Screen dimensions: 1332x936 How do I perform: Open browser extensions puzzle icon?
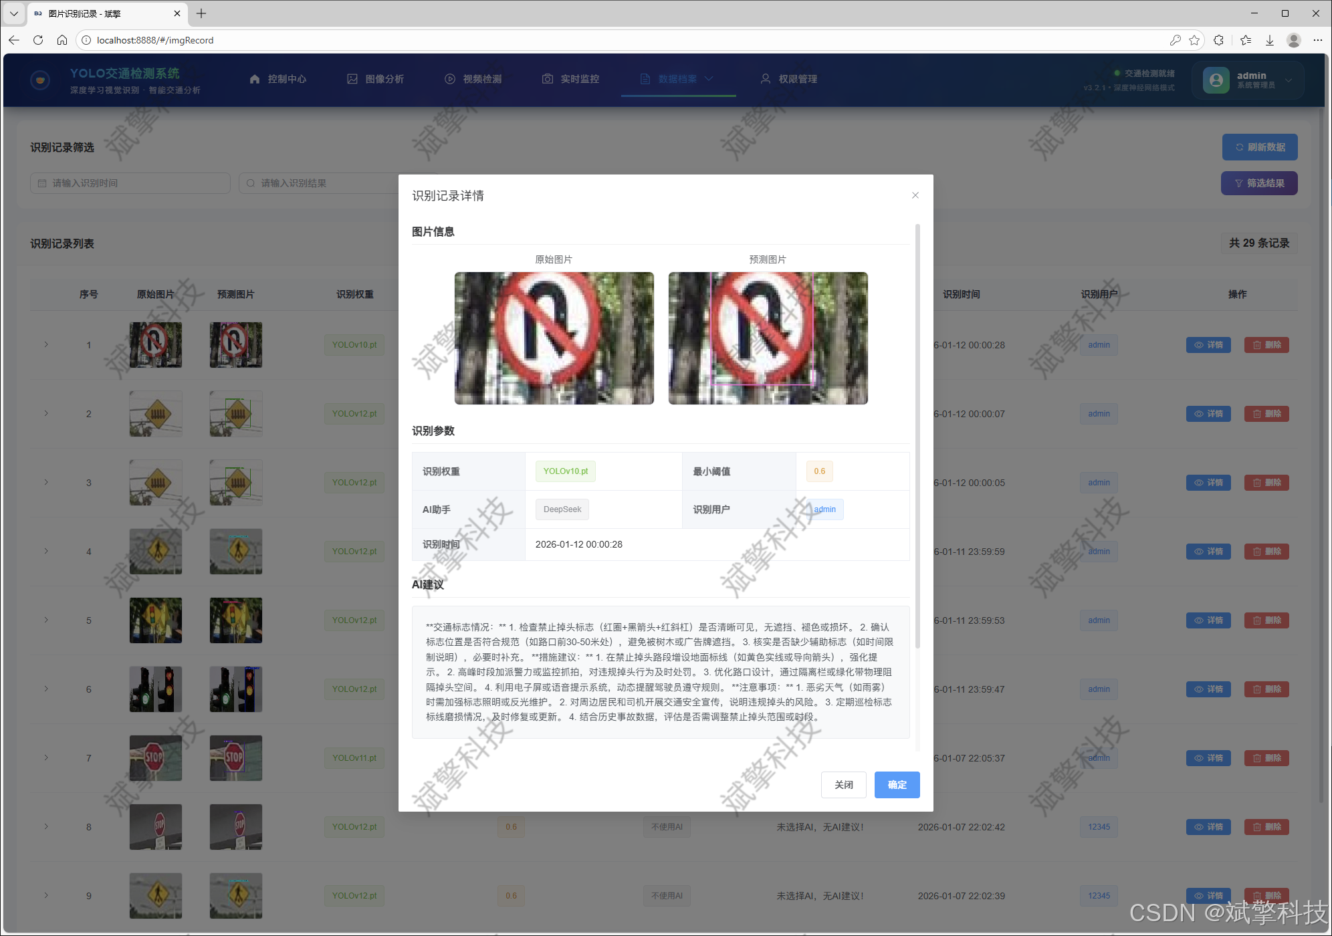(x=1219, y=40)
